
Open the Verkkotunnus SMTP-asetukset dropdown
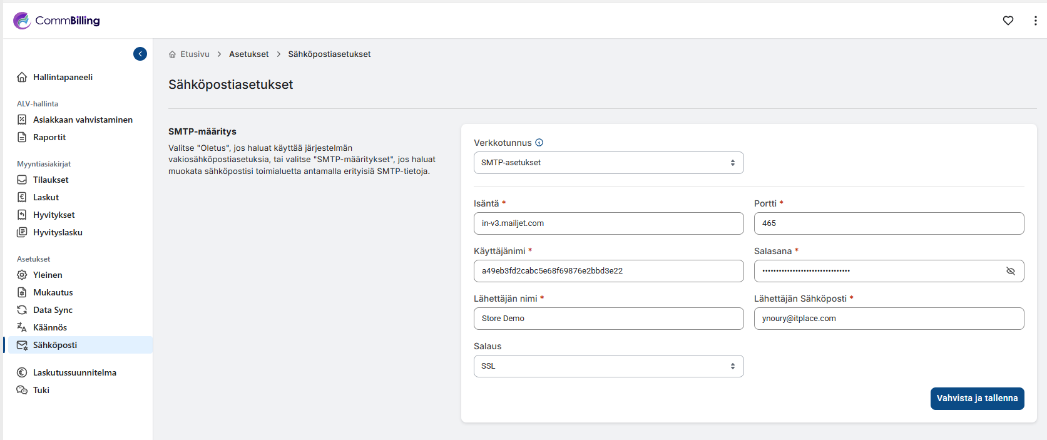(x=608, y=163)
